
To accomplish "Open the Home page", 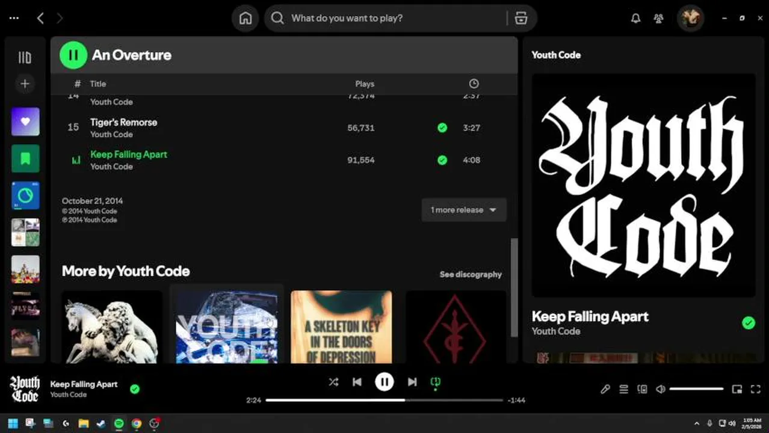I will pyautogui.click(x=246, y=18).
